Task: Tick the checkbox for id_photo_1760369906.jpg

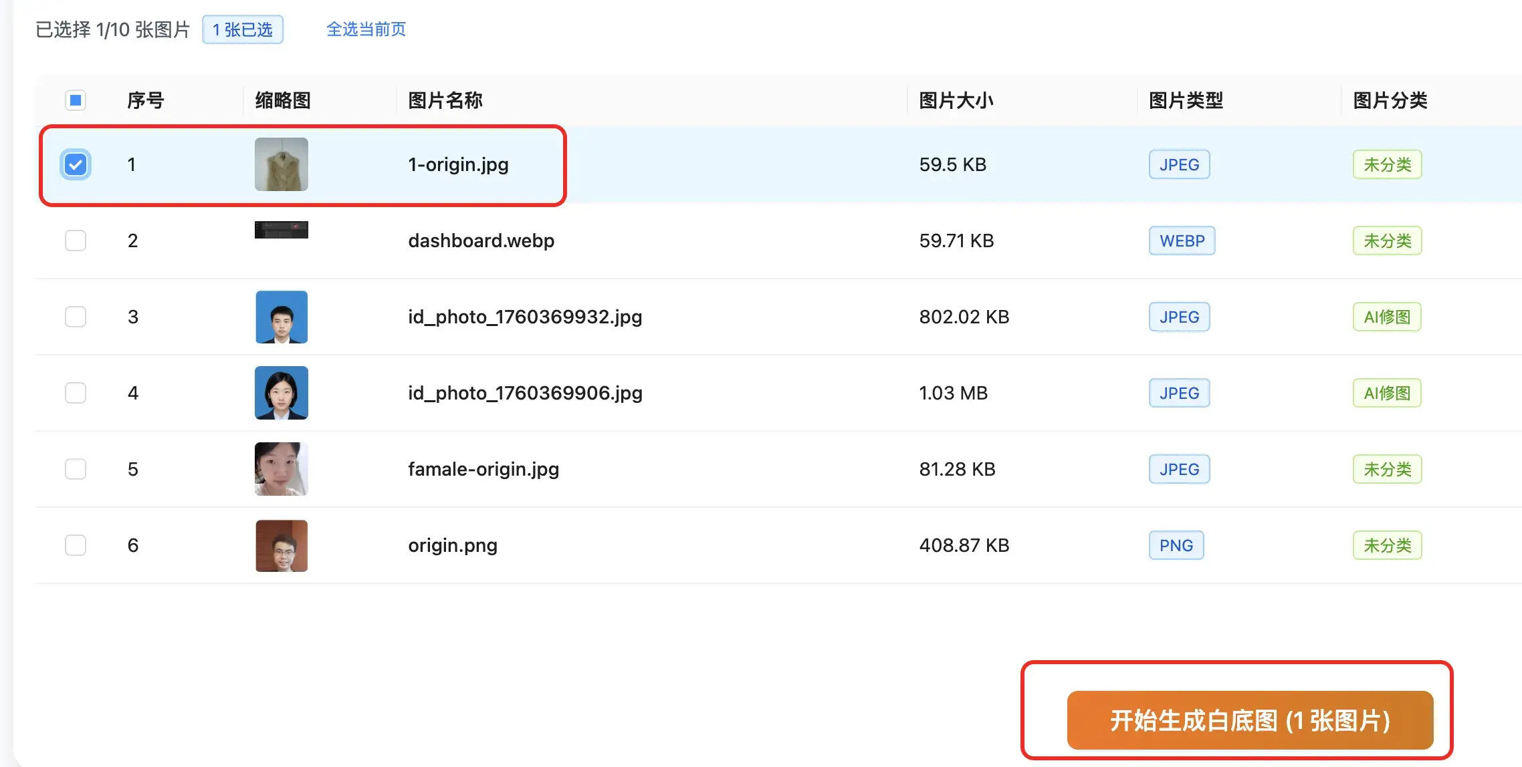Action: point(76,393)
